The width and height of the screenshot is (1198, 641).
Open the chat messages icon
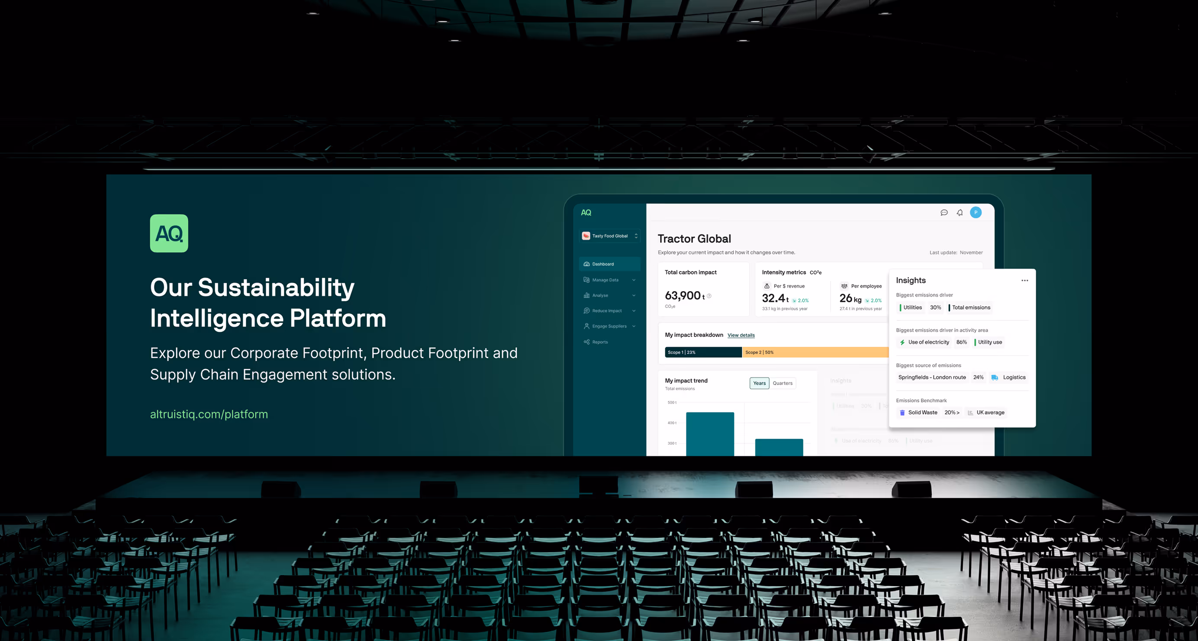point(944,213)
